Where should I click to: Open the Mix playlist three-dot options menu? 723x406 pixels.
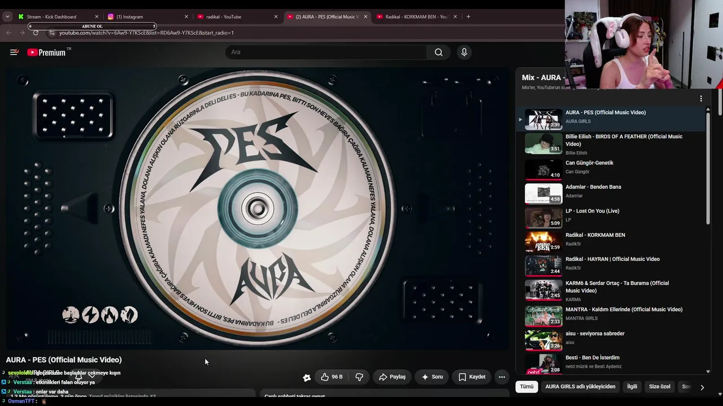tap(701, 99)
